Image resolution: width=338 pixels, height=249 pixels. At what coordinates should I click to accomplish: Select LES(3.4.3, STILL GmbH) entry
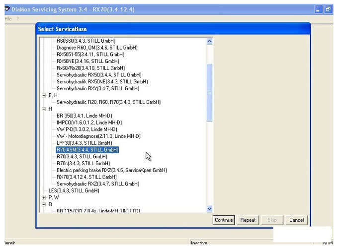tap(74, 190)
